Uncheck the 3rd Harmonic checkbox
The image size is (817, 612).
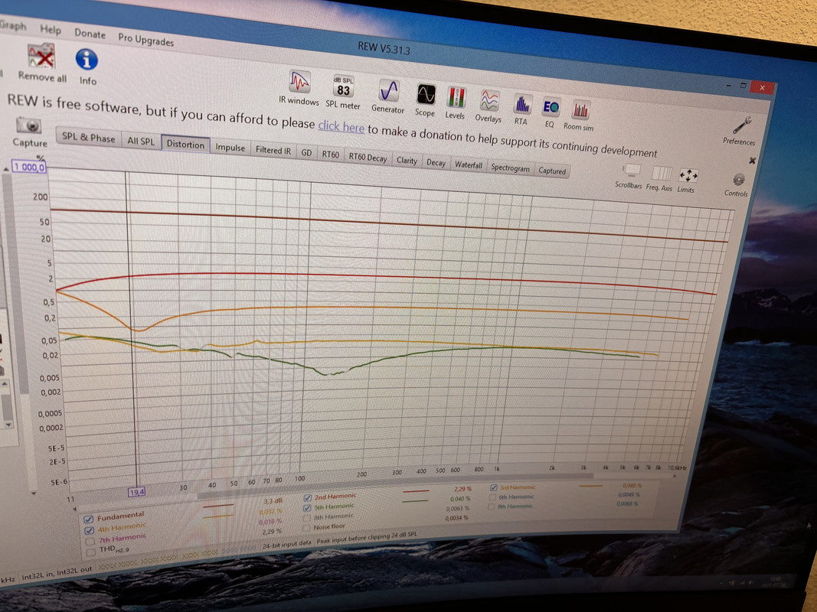click(493, 487)
